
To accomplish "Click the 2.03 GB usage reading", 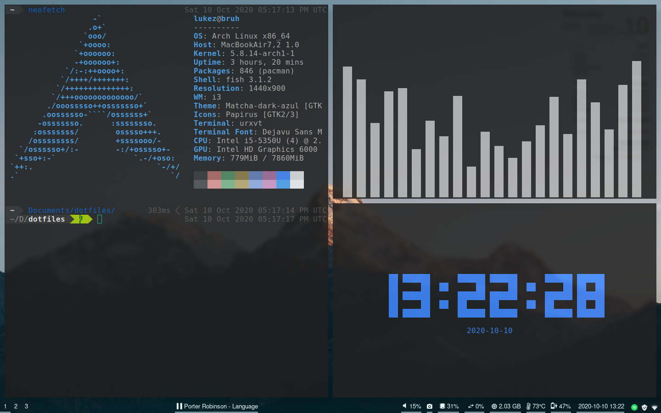I will pyautogui.click(x=510, y=406).
